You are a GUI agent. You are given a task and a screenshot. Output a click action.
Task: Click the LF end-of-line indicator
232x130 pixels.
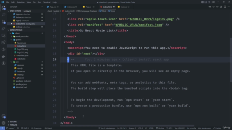(146, 128)
